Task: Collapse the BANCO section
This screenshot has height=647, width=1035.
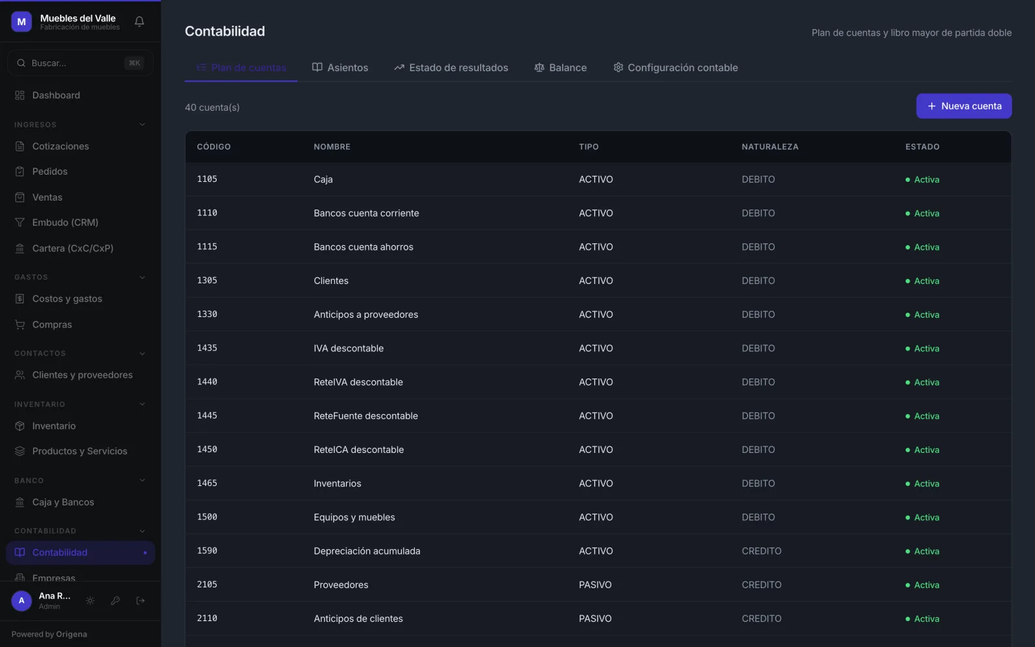Action: pyautogui.click(x=142, y=481)
